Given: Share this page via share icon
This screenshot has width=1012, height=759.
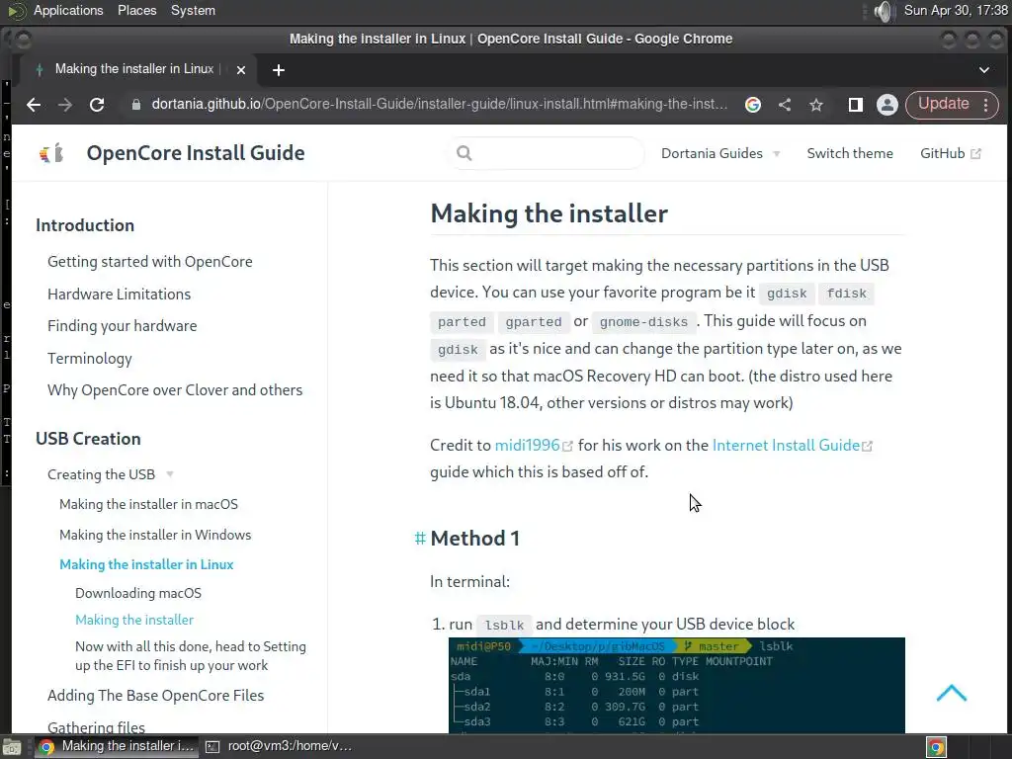Looking at the screenshot, I should pyautogui.click(x=784, y=105).
